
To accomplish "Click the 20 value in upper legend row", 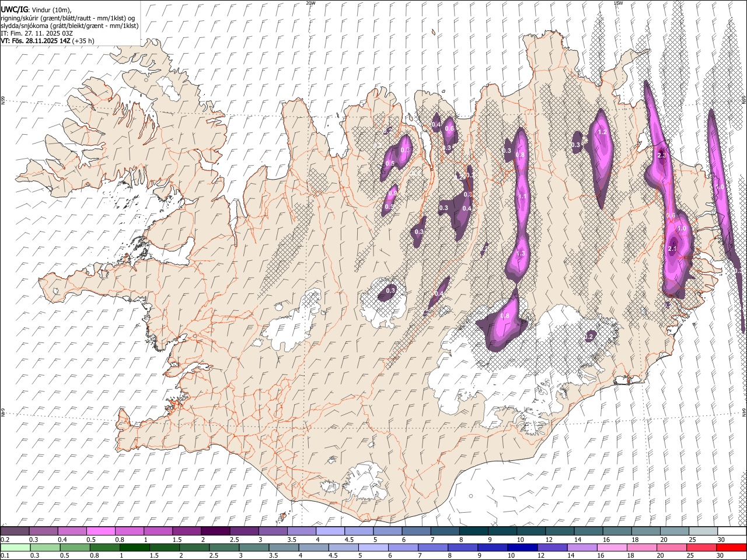I will point(664,540).
